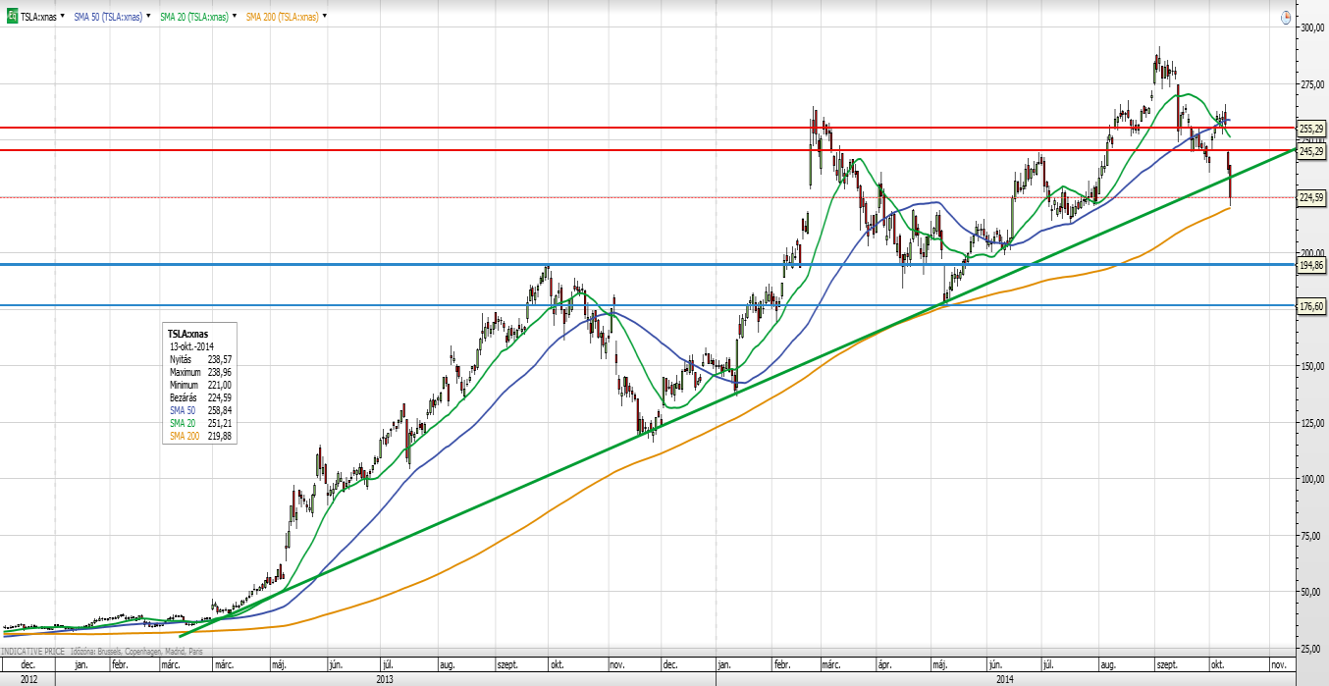Click the SMA 200 (TSLA:xnas) legend label
1329x686 pixels.
click(283, 17)
